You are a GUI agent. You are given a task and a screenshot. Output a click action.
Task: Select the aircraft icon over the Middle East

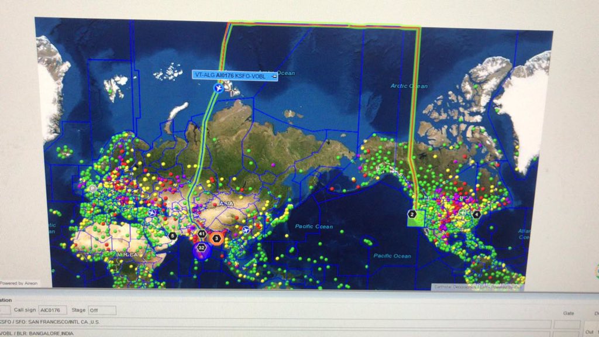pyautogui.click(x=153, y=213)
